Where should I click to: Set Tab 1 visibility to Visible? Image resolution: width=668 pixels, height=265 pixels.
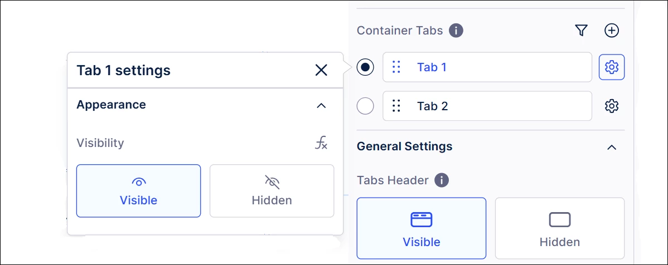[x=138, y=191]
